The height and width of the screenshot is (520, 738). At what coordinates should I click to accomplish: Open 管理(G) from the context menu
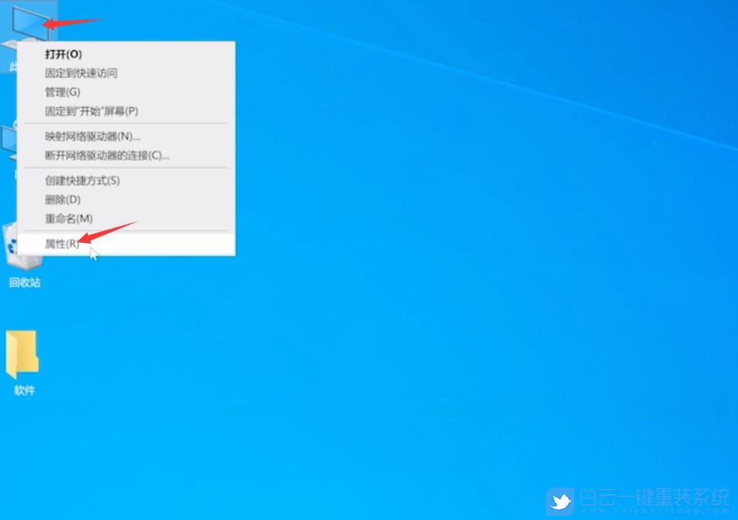(x=62, y=92)
